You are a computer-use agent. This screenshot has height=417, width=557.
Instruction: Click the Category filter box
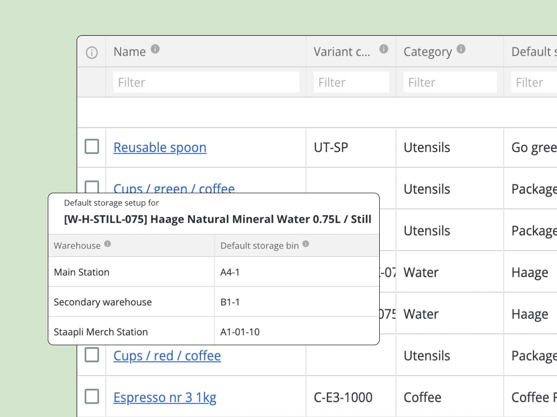click(449, 82)
